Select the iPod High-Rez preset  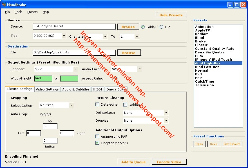pyautogui.click(x=218, y=63)
